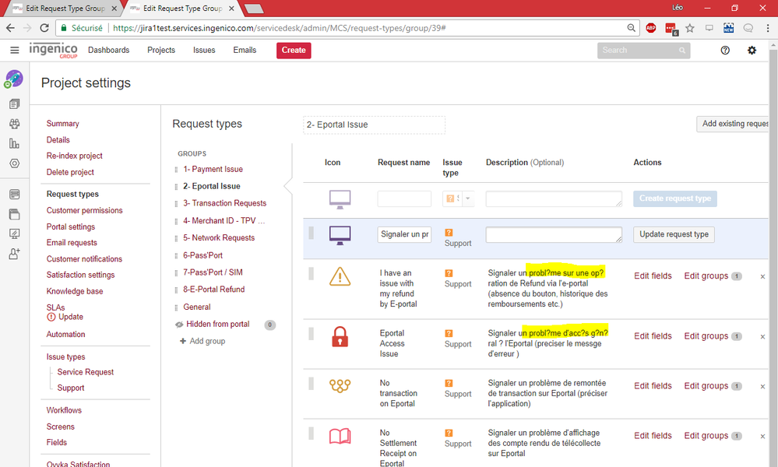Open Edit fields for Eportal Access Issue
Image resolution: width=778 pixels, height=467 pixels.
[x=653, y=336]
